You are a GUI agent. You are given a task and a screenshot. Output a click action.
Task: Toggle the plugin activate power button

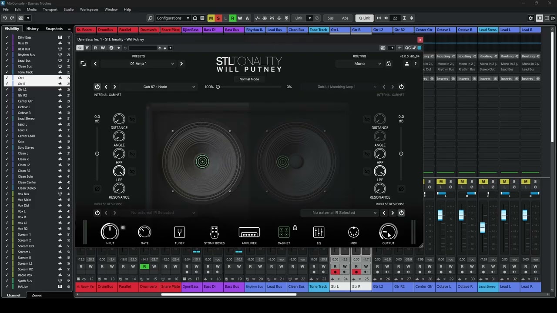80,48
